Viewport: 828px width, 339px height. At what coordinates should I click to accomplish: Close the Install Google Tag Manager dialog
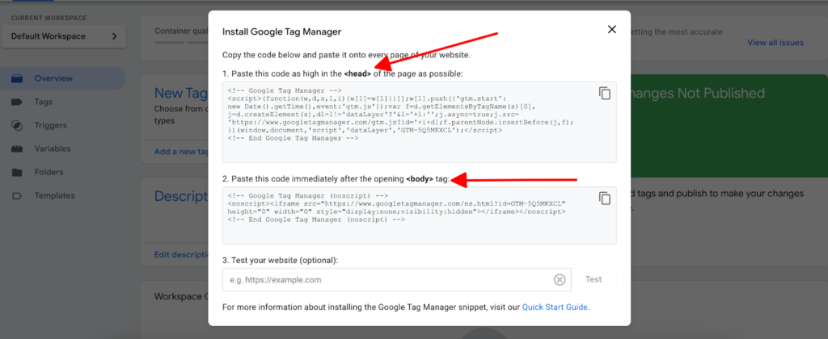611,30
